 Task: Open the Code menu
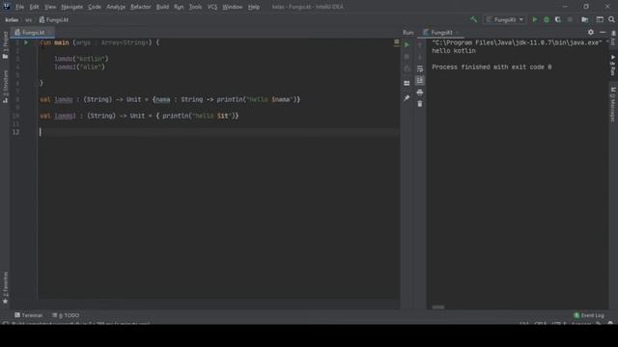click(95, 7)
